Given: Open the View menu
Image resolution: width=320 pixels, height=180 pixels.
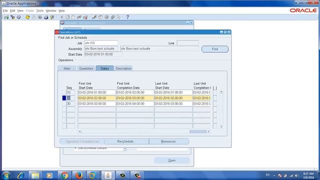Looking at the screenshot, I should coord(20,10).
